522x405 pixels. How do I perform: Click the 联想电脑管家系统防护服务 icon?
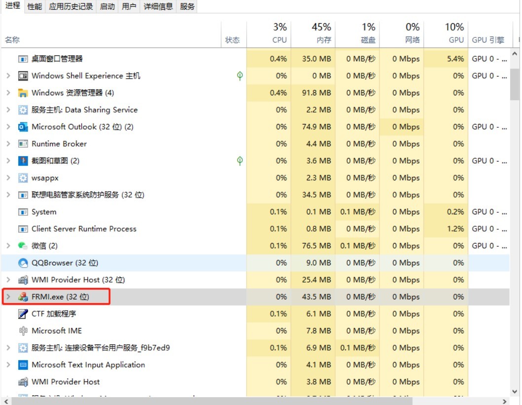pyautogui.click(x=23, y=195)
